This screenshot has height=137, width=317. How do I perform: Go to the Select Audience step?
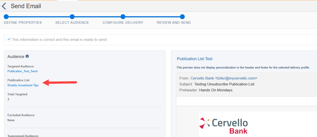72,23
